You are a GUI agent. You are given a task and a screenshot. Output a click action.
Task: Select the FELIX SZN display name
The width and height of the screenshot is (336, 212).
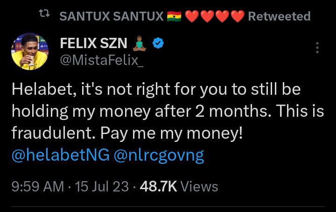click(x=94, y=44)
